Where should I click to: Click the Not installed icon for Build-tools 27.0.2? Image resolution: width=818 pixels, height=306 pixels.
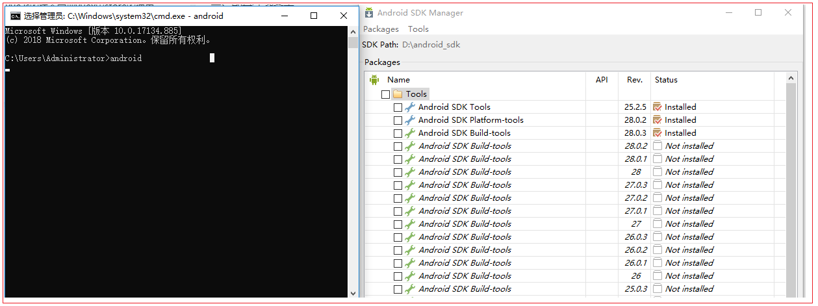[x=658, y=198]
